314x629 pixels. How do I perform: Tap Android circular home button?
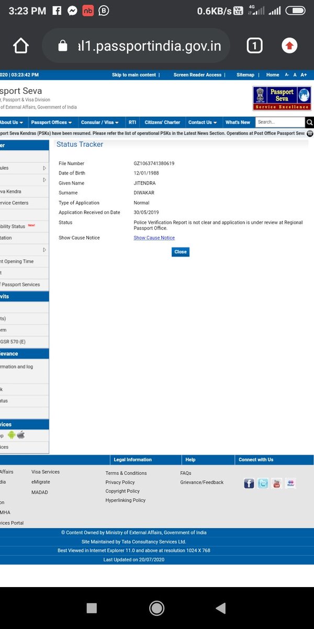tap(156, 608)
